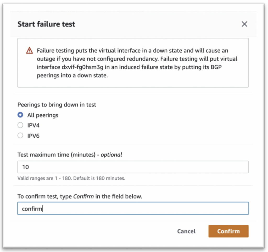Click the 'To confirm test, type Confirm' label

tap(80, 196)
